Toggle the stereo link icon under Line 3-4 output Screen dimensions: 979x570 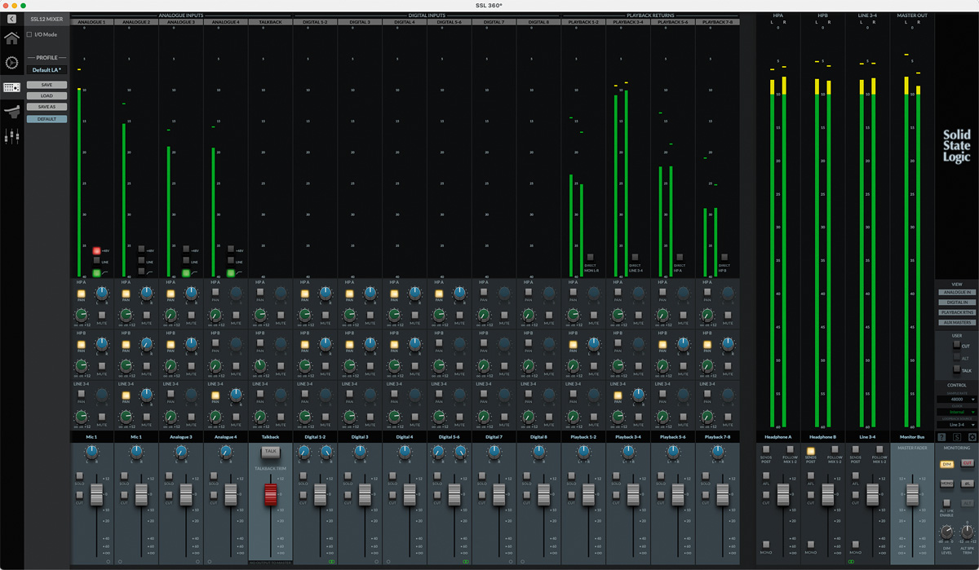(851, 562)
